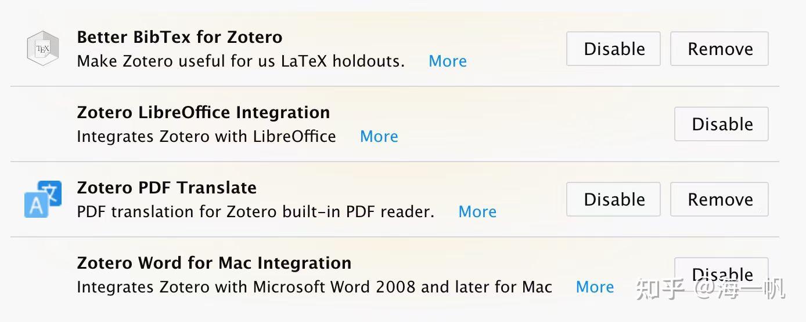Open More link for Better BibTex

click(447, 61)
